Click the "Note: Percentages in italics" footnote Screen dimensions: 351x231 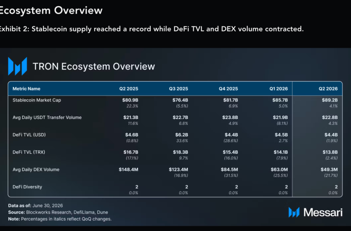(x=60, y=219)
